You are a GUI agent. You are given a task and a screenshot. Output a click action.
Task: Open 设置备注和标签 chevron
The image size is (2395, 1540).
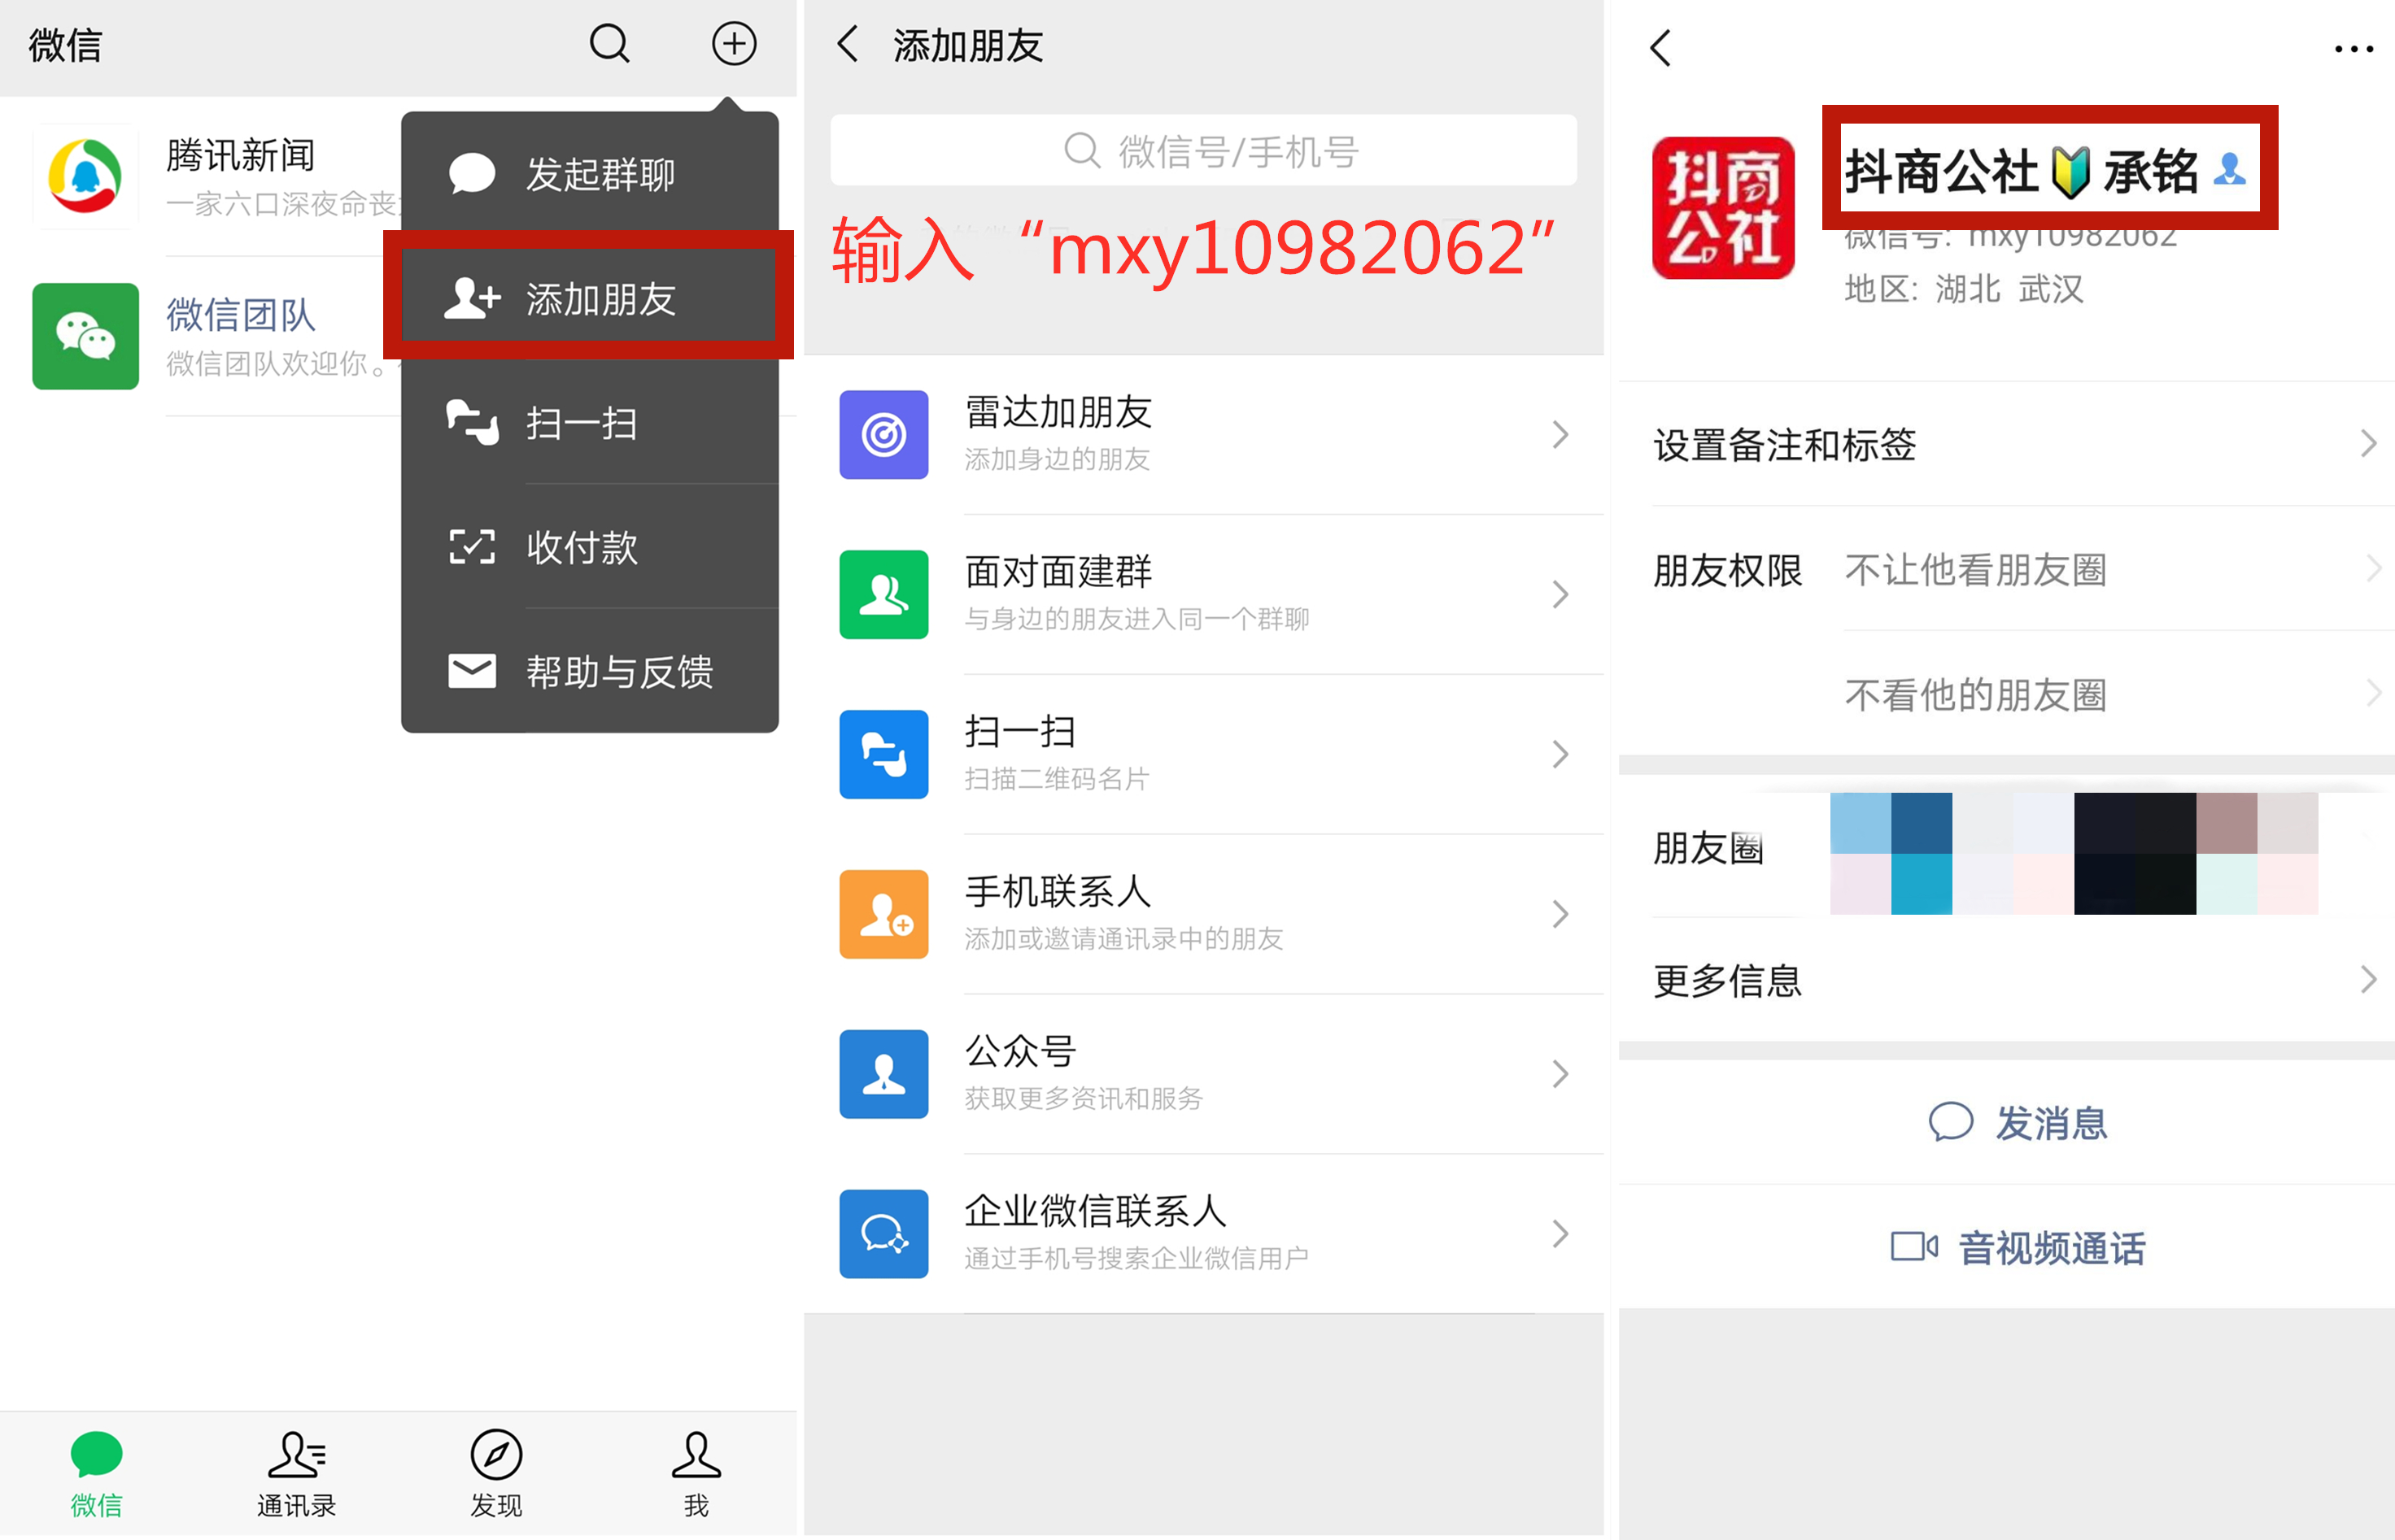[2367, 444]
